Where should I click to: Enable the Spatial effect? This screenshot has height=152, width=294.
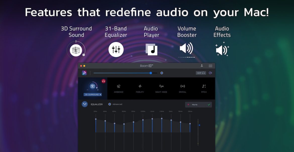click(183, 88)
